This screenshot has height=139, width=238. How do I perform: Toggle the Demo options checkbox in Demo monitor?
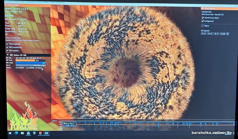coord(7,44)
